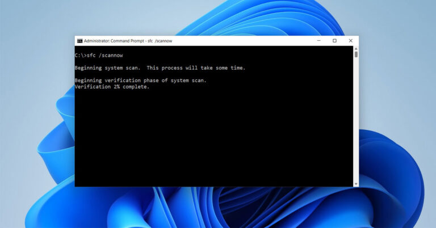Click the "Beginning system scan." text
436x228 pixels.
click(107, 68)
